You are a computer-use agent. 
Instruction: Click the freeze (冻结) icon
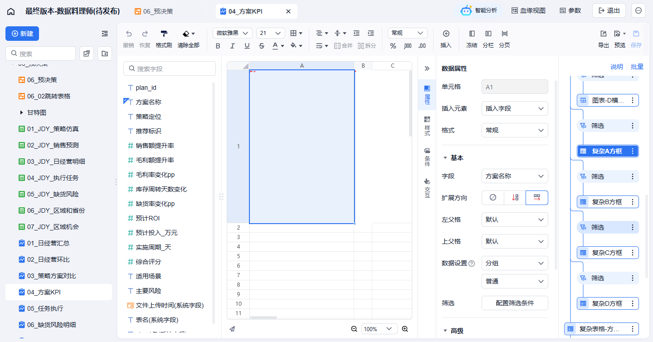pos(472,34)
